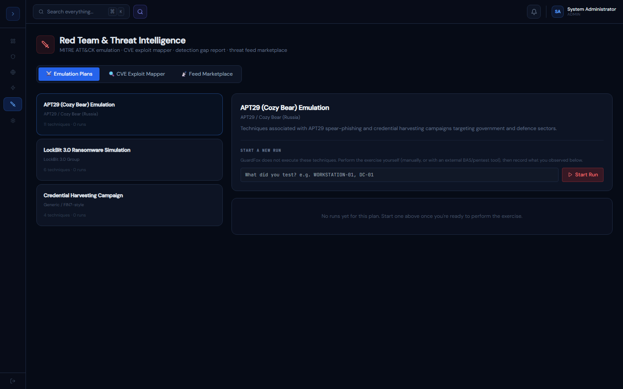Click the Red Team & Threat Intelligence heading
The width and height of the screenshot is (623, 389).
coord(122,40)
